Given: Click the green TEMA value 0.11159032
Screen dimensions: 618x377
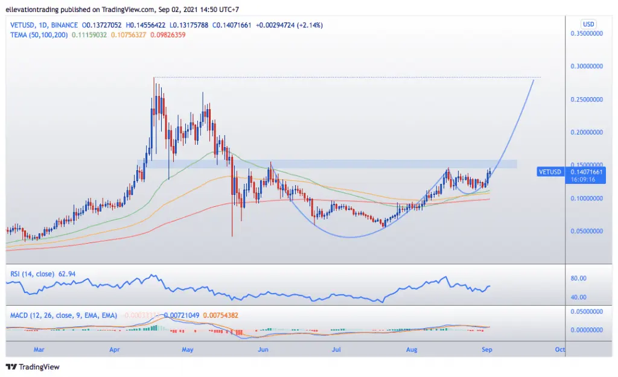Looking at the screenshot, I should pyautogui.click(x=89, y=35).
